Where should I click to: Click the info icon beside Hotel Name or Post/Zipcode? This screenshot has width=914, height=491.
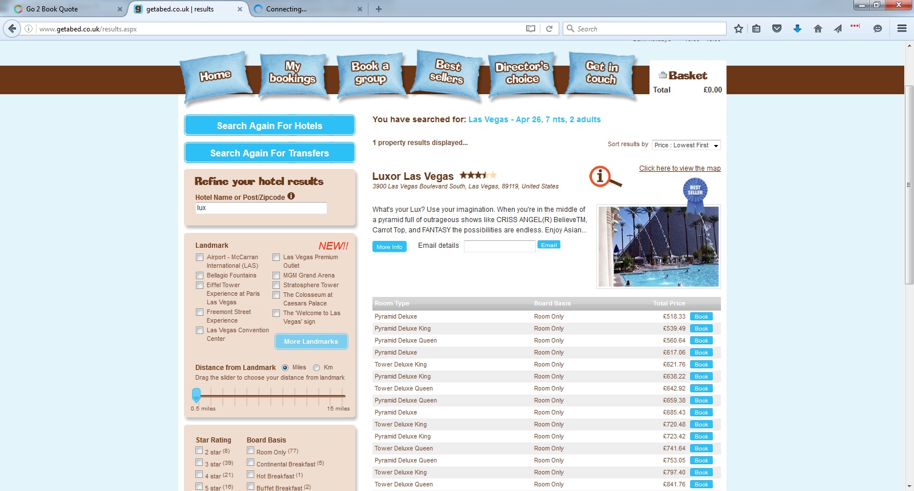291,196
